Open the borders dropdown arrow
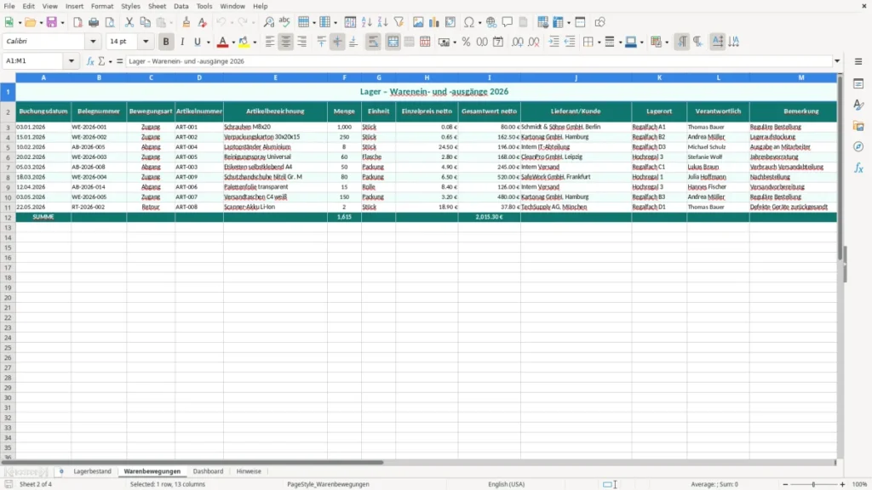Screen dimensions: 872x490 coord(599,43)
